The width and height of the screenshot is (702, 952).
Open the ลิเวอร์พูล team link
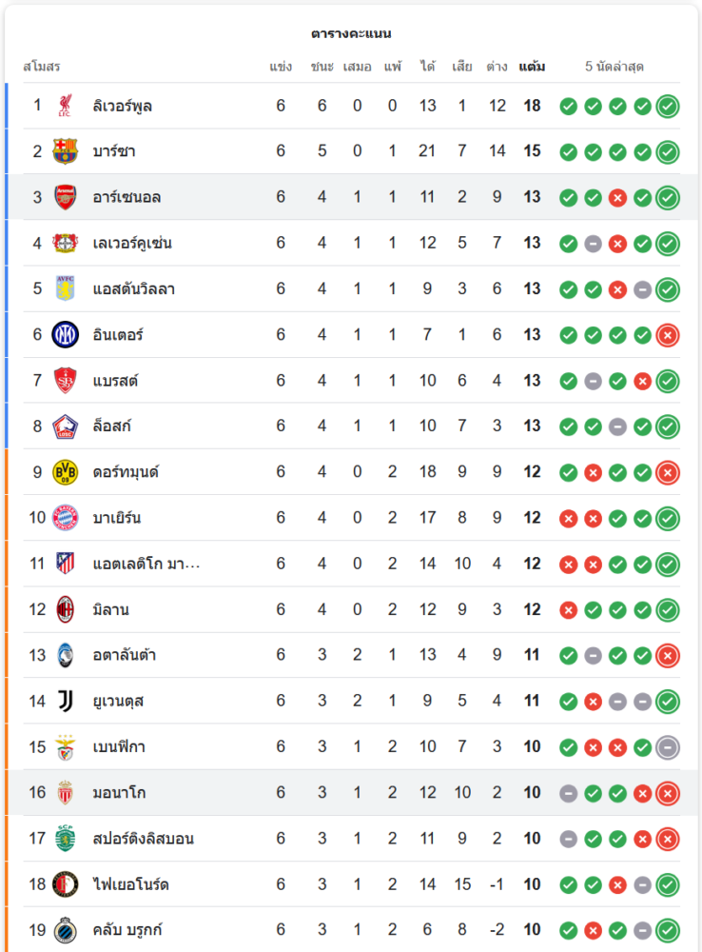123,106
